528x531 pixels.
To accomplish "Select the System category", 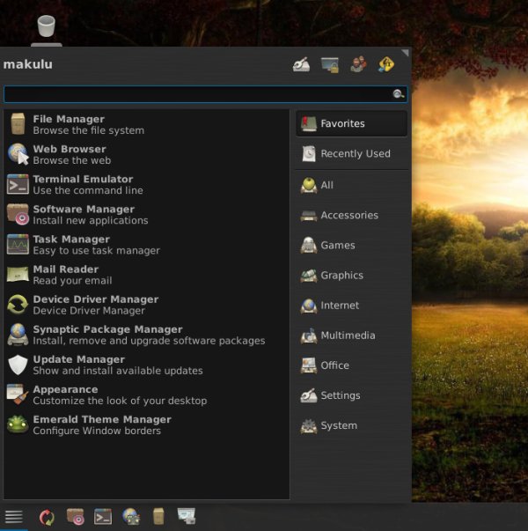I will 338,425.
